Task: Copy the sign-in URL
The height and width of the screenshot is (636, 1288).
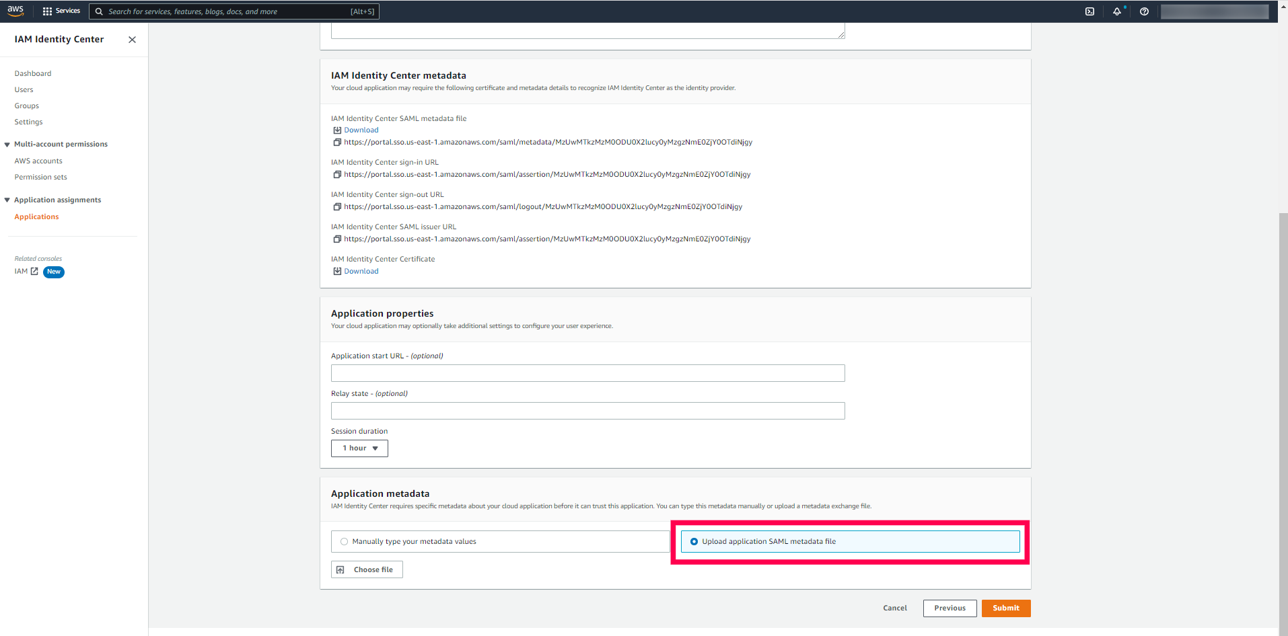Action: coord(337,175)
